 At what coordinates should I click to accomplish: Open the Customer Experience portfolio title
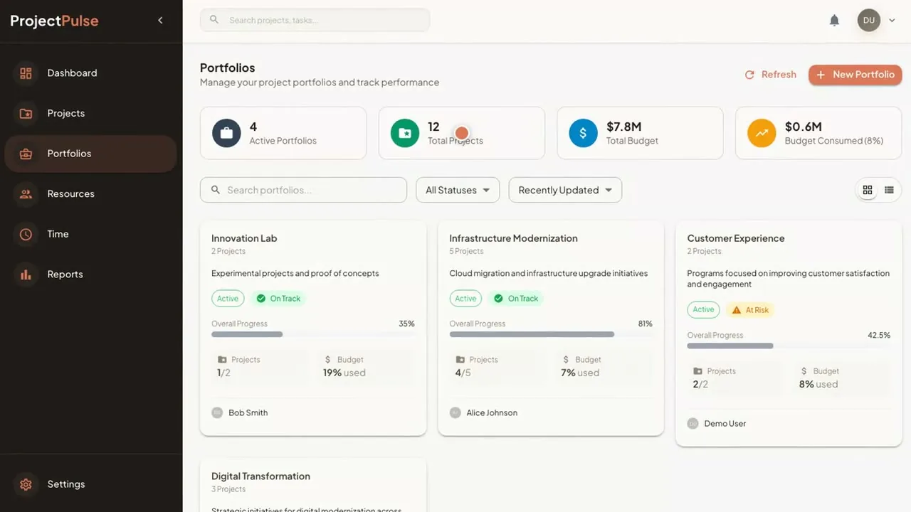(x=736, y=238)
